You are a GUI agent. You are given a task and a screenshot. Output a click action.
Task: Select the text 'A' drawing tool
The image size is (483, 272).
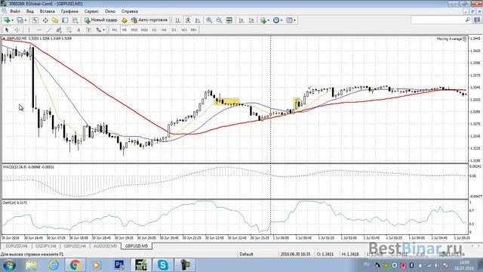click(x=78, y=30)
